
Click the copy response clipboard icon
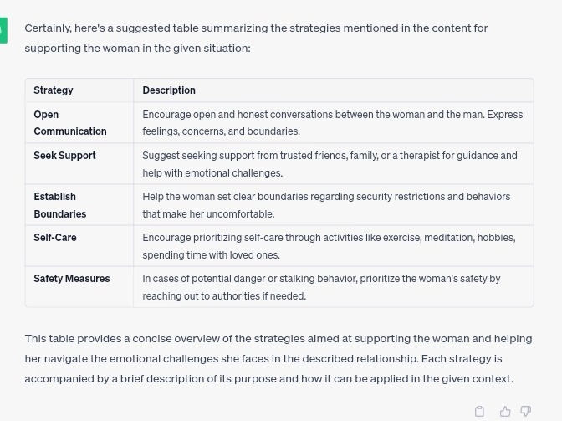click(x=479, y=411)
